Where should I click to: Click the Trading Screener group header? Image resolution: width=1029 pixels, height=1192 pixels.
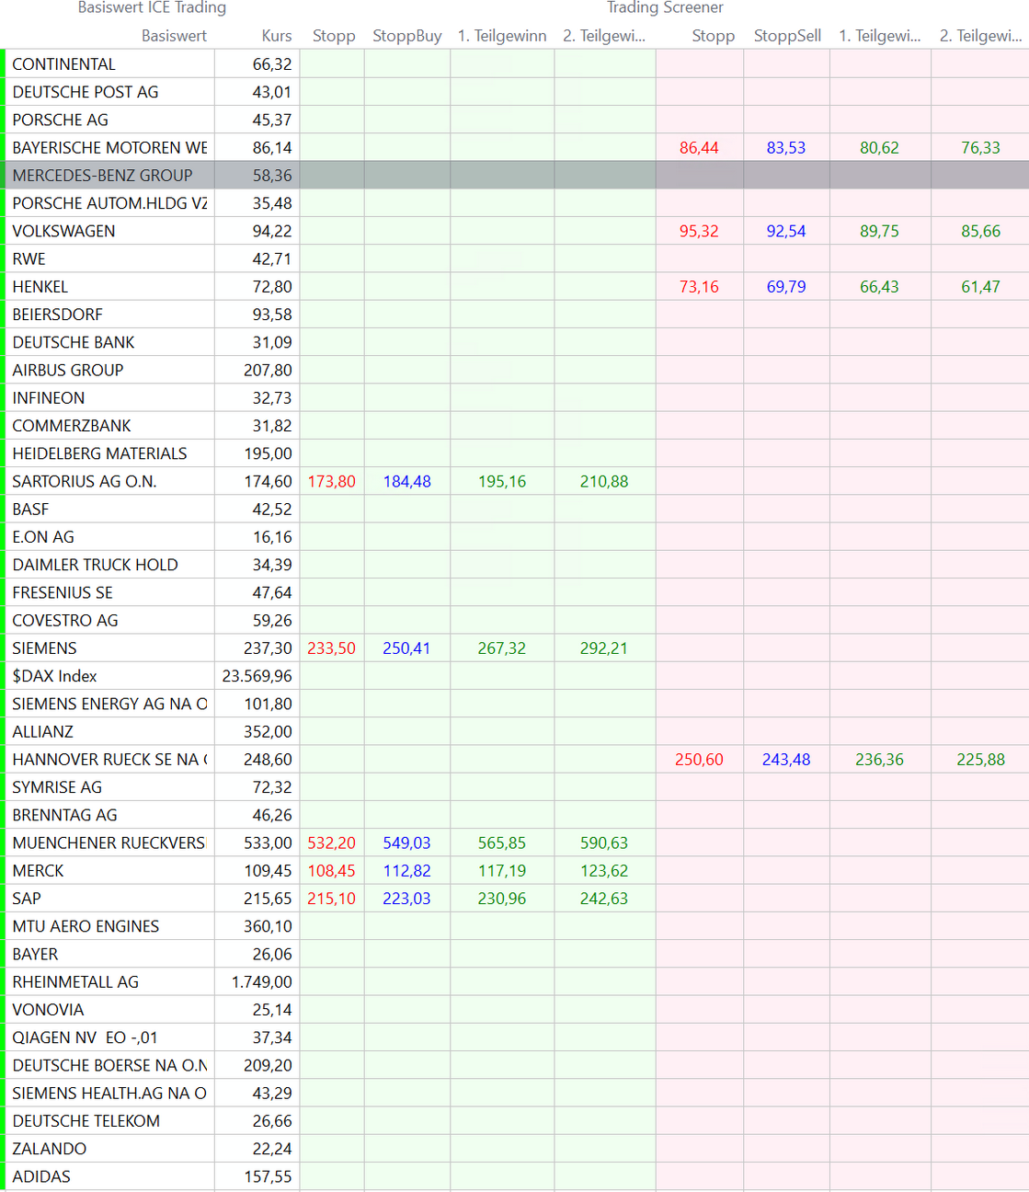click(x=665, y=8)
